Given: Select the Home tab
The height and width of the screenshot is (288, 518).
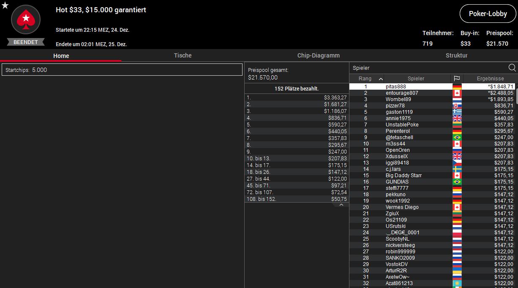Looking at the screenshot, I should tap(61, 56).
